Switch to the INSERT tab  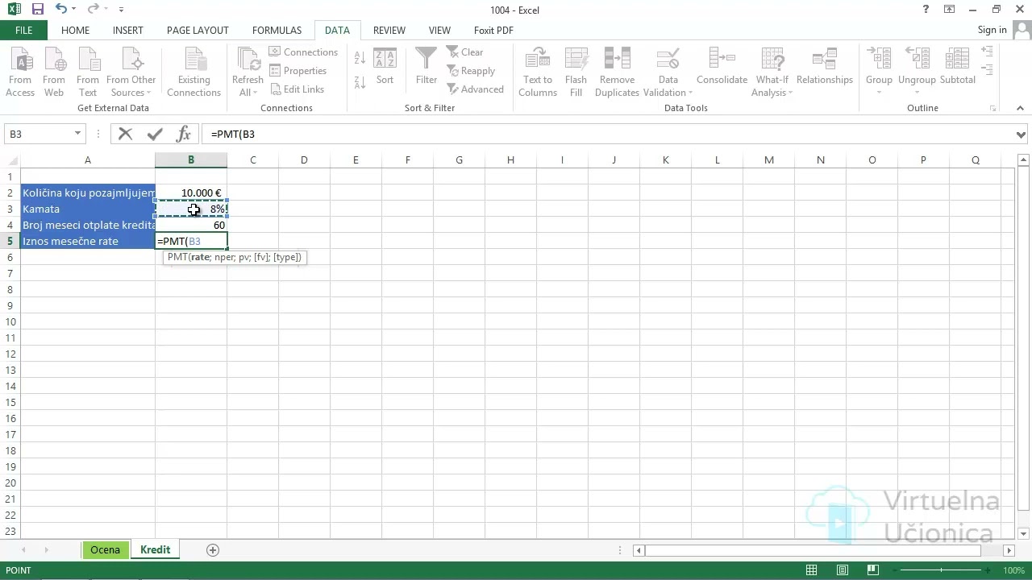[127, 30]
